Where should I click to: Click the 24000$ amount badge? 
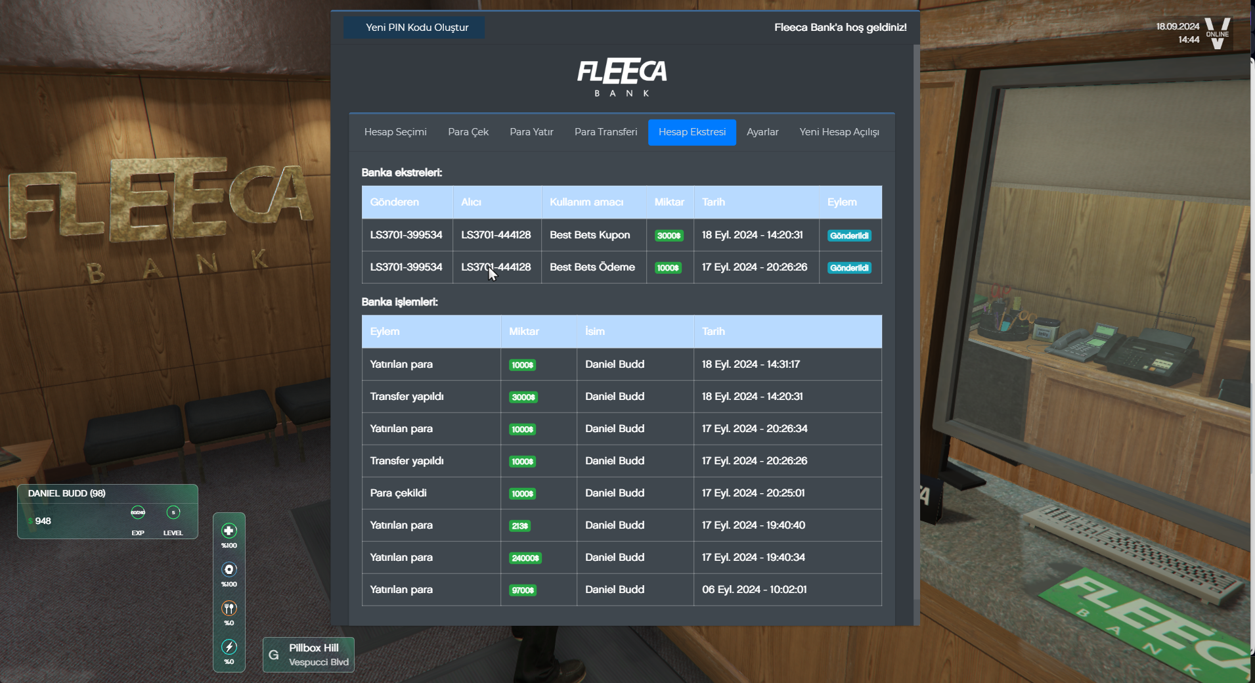(525, 558)
